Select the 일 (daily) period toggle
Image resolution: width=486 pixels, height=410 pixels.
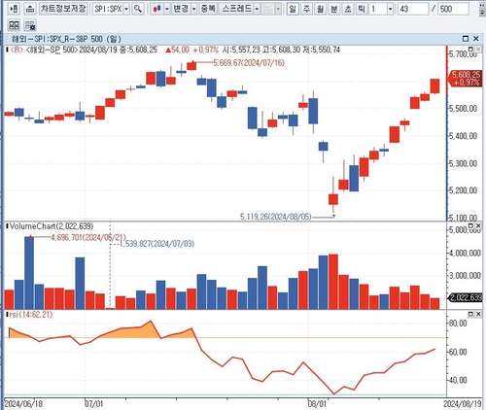(293, 9)
